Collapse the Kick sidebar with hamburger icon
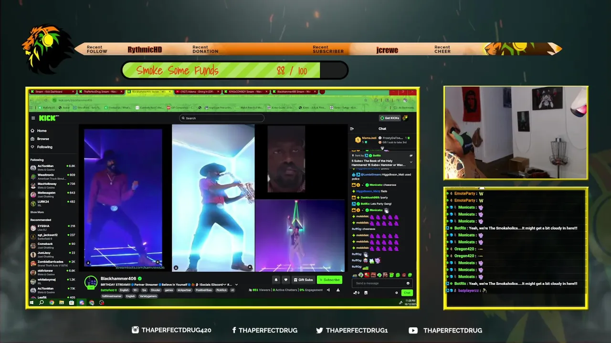Image resolution: width=611 pixels, height=343 pixels. tap(33, 118)
